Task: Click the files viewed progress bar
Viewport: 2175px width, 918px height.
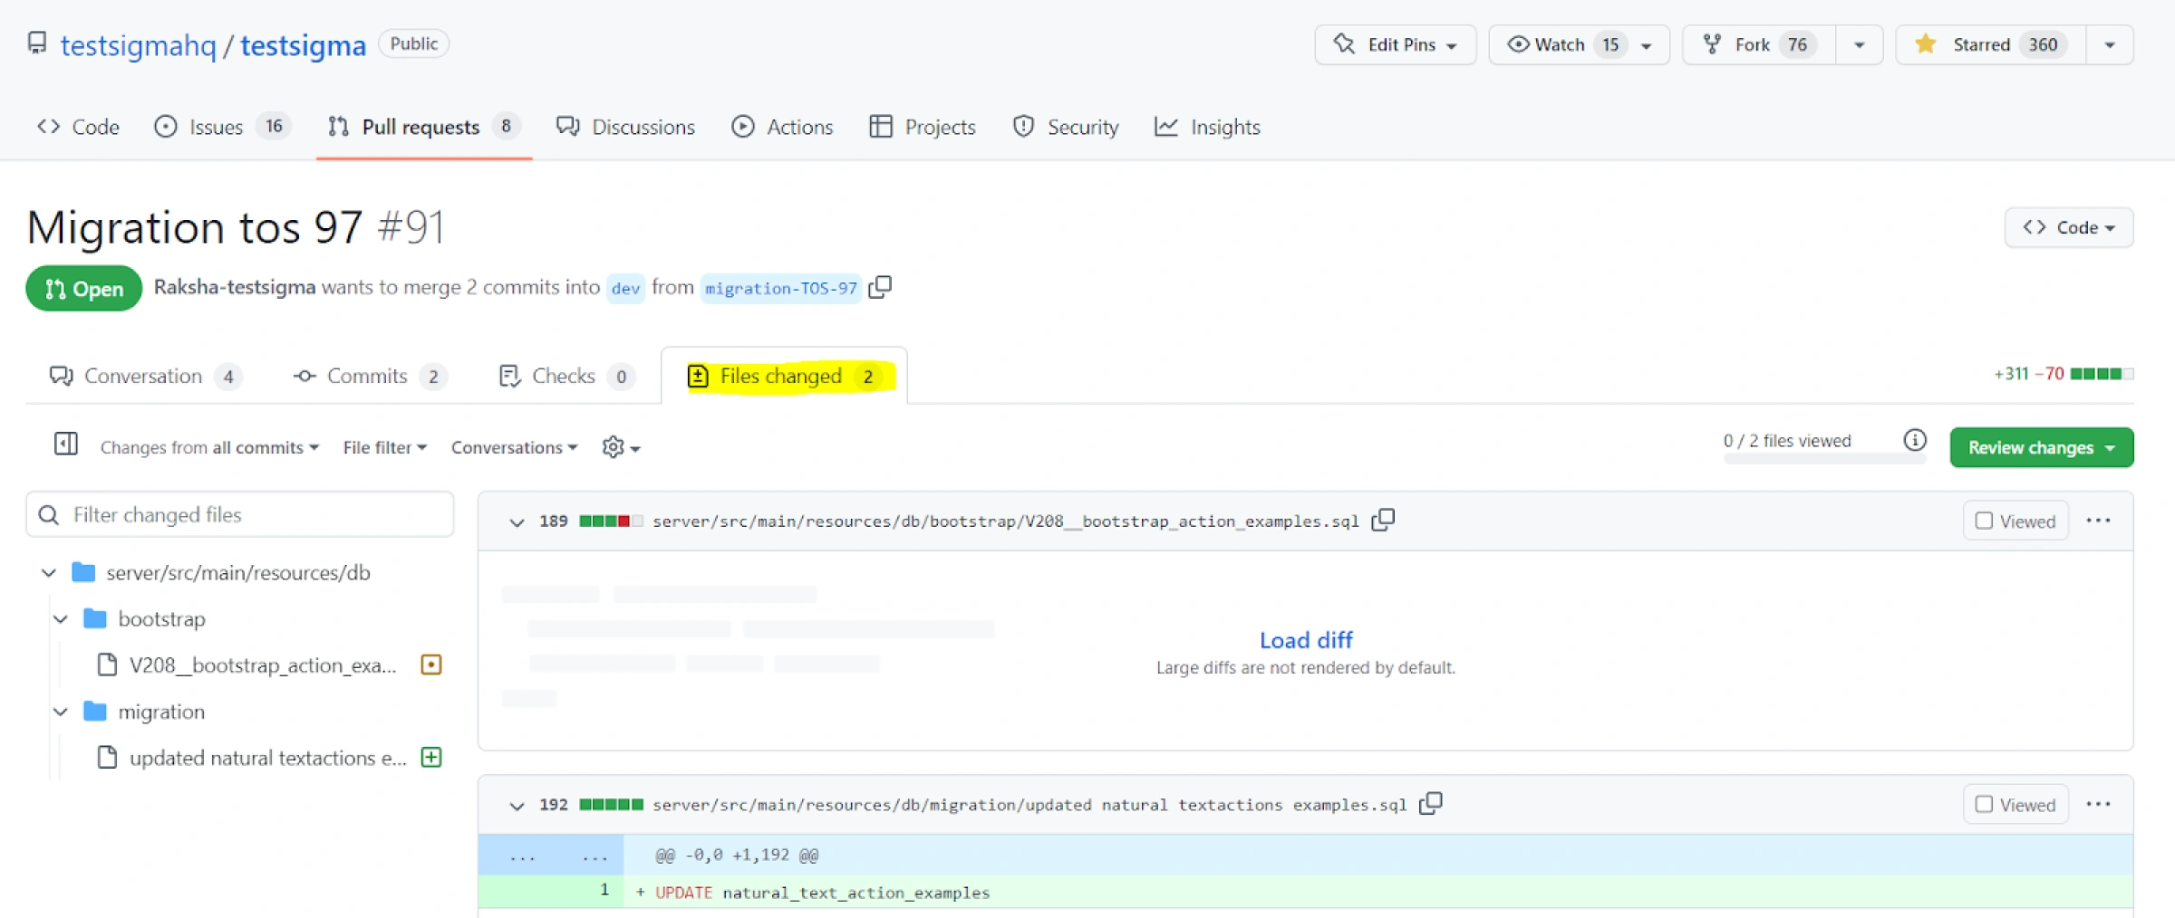Action: point(1823,460)
